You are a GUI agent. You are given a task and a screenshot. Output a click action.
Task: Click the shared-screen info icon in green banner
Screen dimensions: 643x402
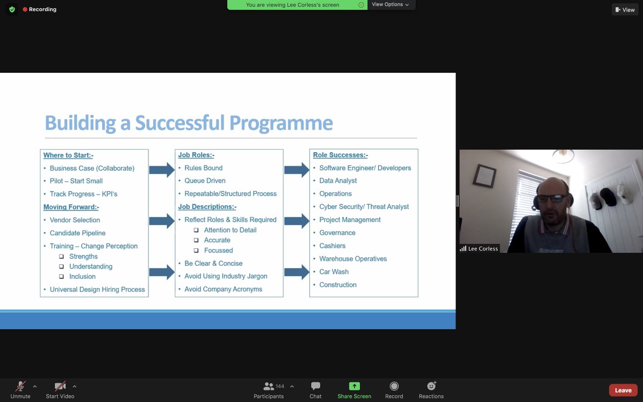[361, 5]
